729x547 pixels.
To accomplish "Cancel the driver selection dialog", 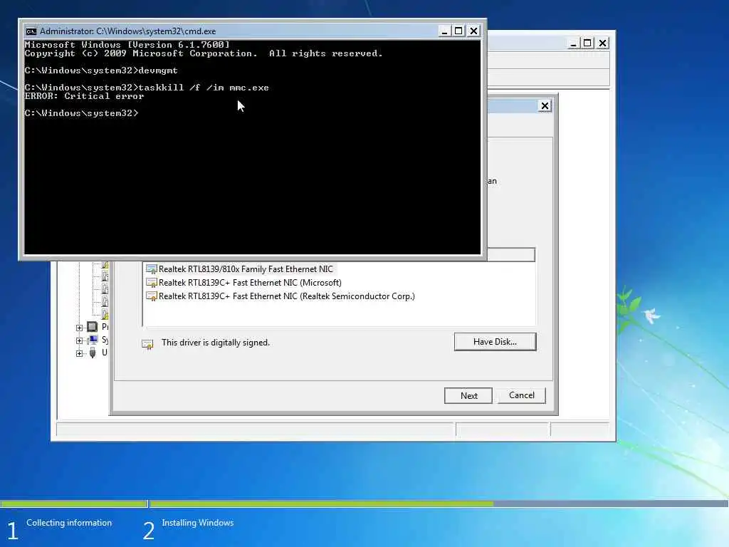I will coord(522,395).
